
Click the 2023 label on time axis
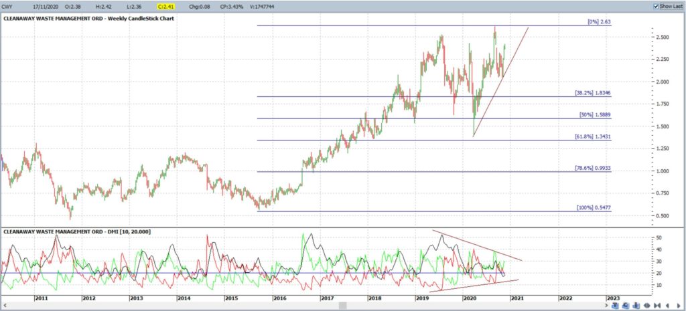pos(613,298)
